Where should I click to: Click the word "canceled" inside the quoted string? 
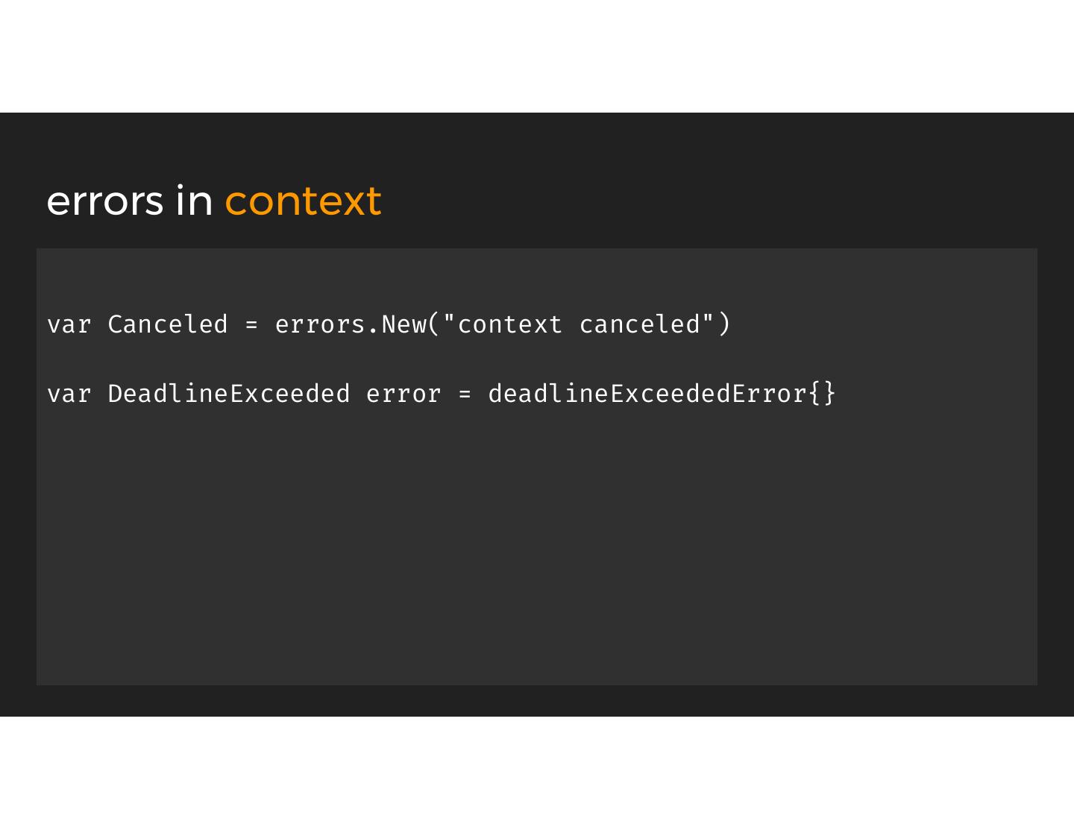point(640,324)
